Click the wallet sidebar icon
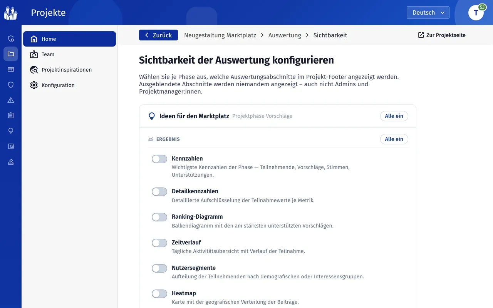 (11, 146)
